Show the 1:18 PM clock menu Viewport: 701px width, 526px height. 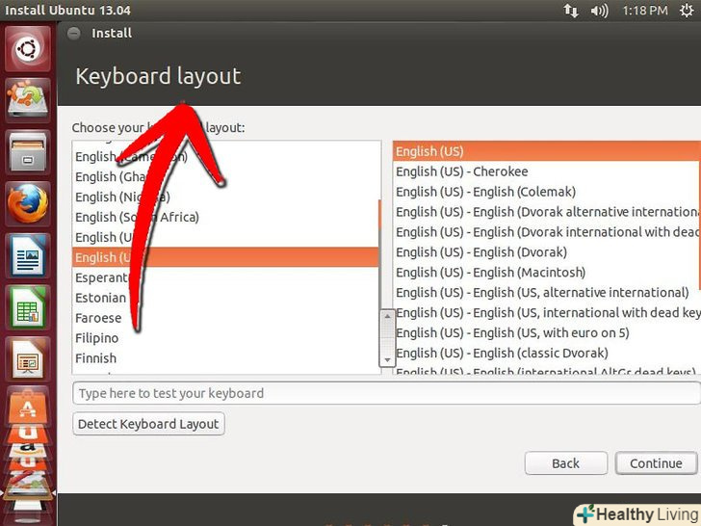coord(645,11)
